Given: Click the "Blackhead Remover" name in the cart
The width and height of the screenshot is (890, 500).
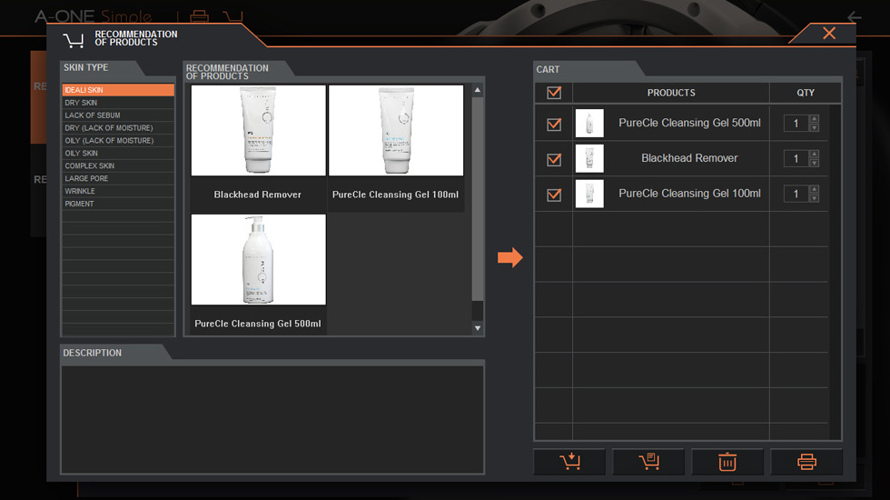Looking at the screenshot, I should point(689,158).
